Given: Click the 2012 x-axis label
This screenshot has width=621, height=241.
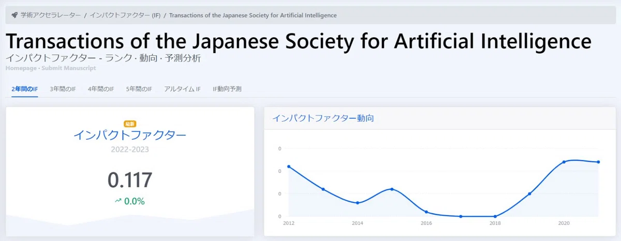Looking at the screenshot, I should (288, 223).
